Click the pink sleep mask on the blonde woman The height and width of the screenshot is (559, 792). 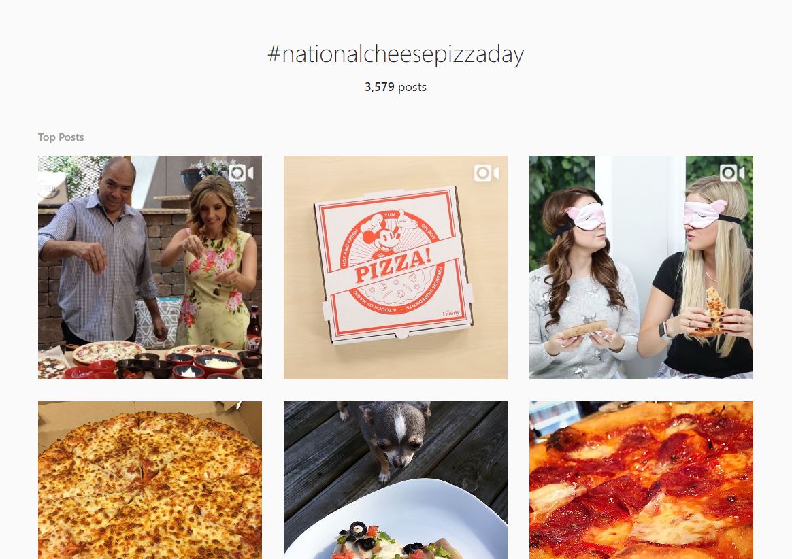point(701,213)
